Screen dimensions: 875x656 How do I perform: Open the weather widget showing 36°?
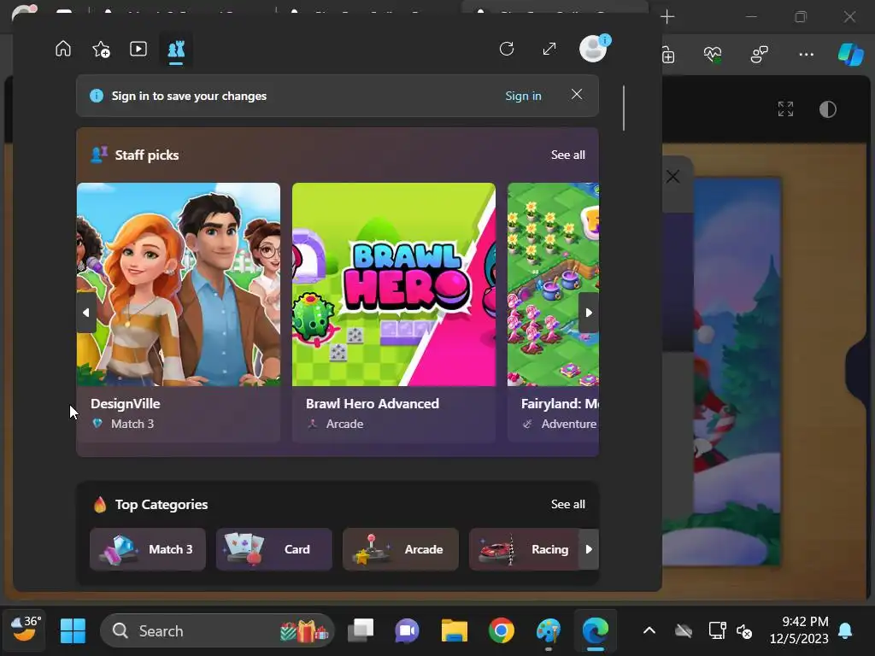tap(25, 630)
